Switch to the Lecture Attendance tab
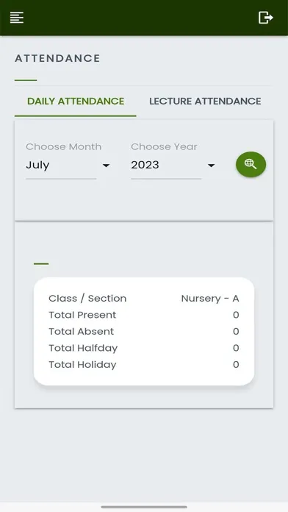 [x=205, y=102]
